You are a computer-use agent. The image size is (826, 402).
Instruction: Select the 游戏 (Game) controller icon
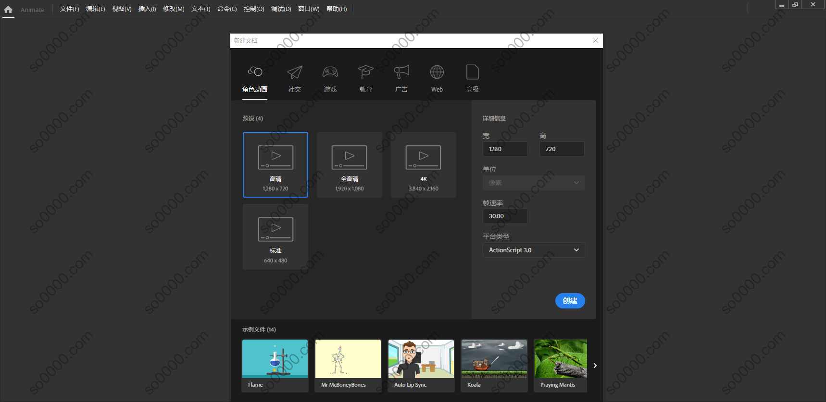(330, 73)
